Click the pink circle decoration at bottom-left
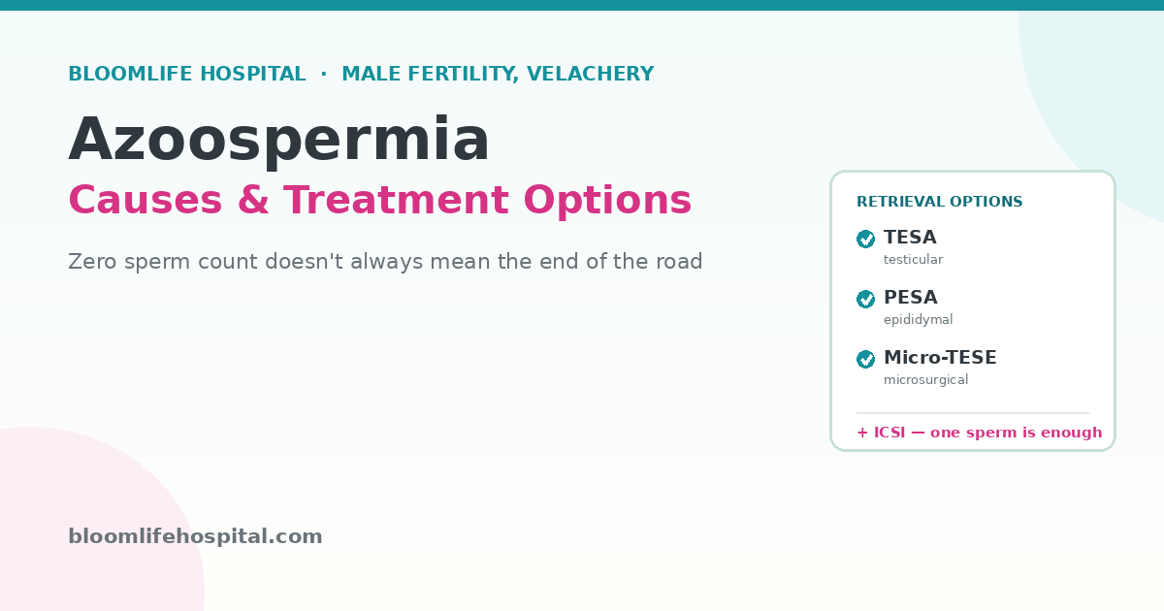Viewport: 1164px width, 611px height. pos(87,524)
